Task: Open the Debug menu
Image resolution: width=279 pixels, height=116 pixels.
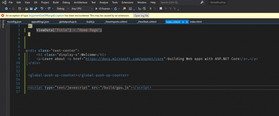Action: coord(66,2)
